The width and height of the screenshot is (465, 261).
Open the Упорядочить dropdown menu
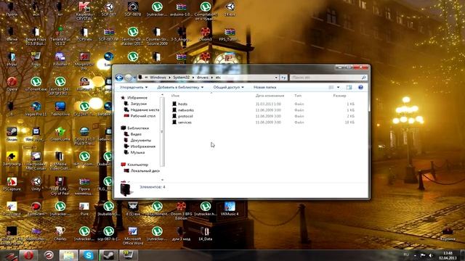(134, 87)
